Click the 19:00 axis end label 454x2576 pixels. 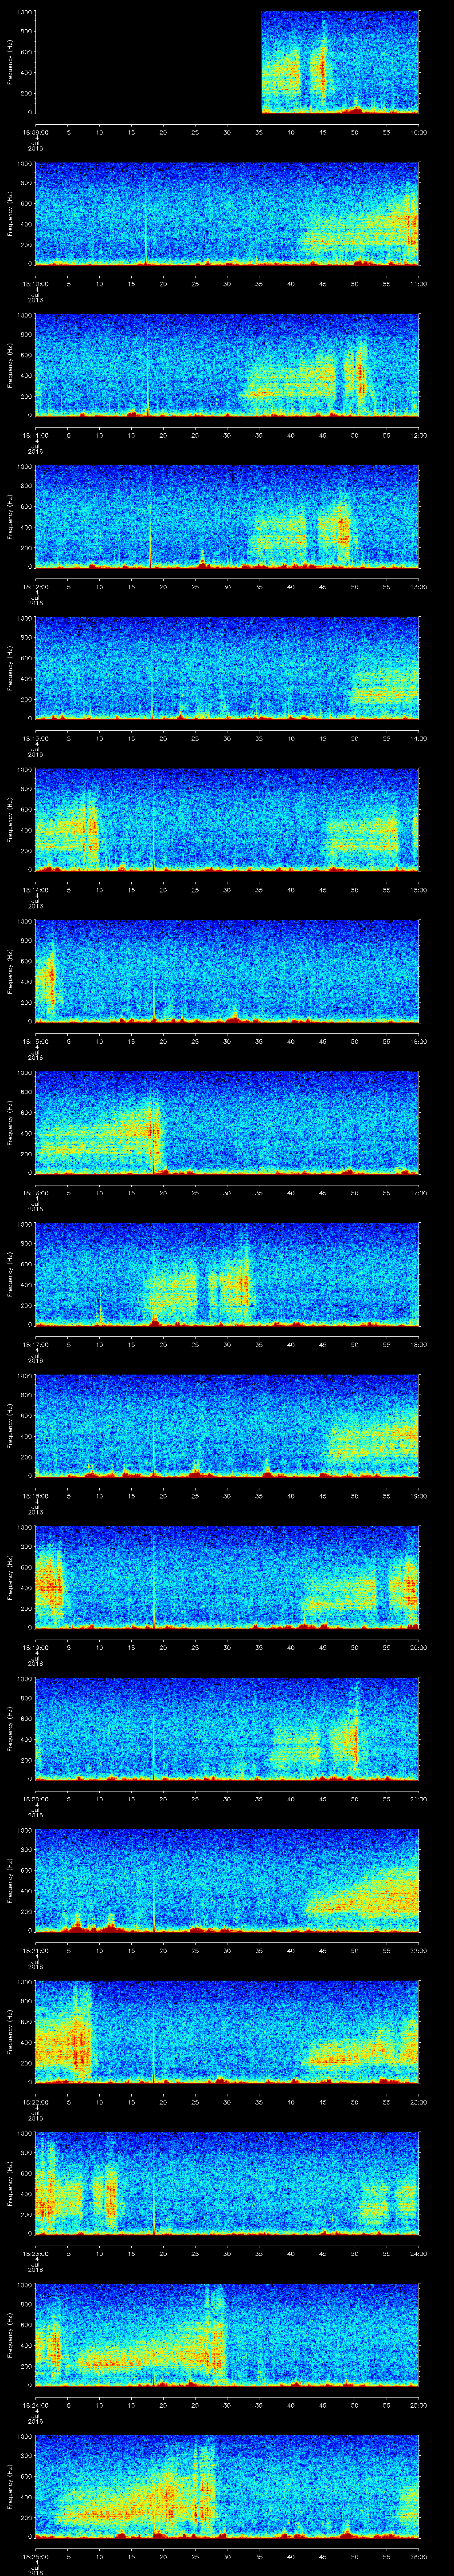tap(418, 1496)
